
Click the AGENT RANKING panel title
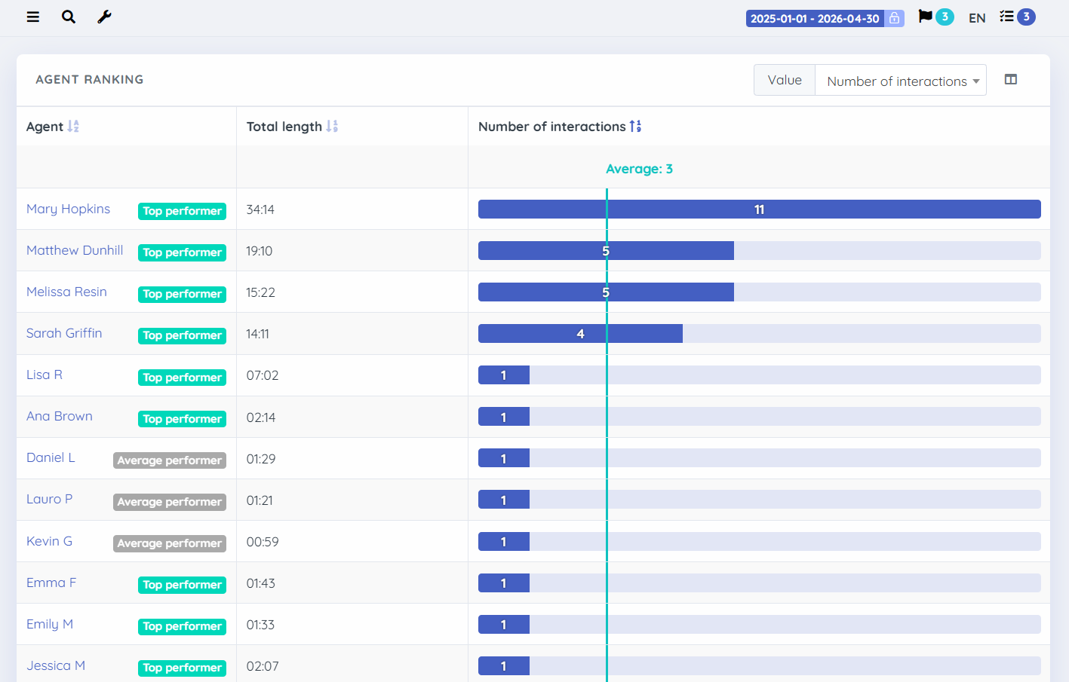coord(90,79)
